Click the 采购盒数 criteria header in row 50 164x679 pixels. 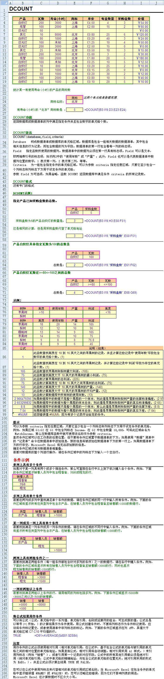pyautogui.click(x=91, y=209)
